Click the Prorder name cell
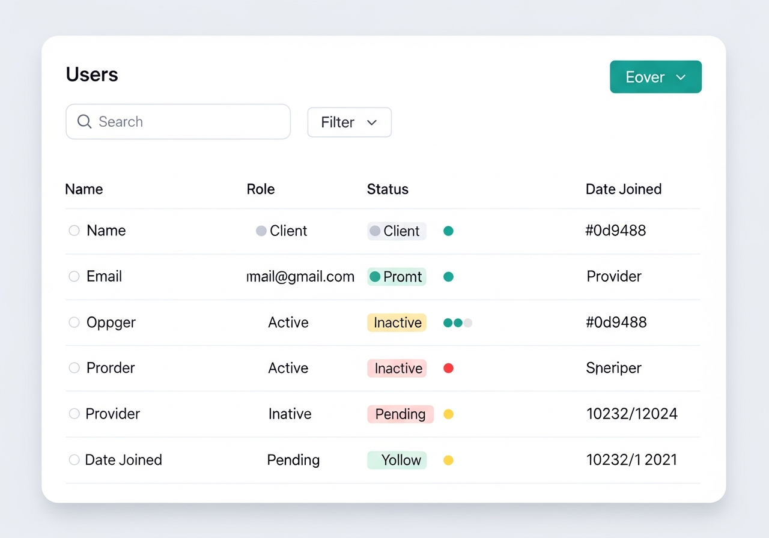Screen dimensions: 769x538 tap(111, 367)
